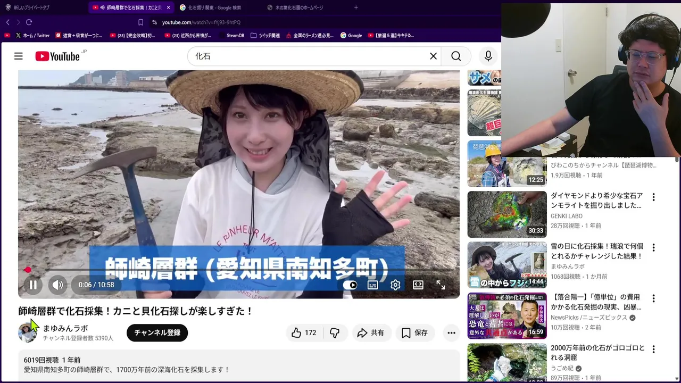The height and width of the screenshot is (383, 681).
Task: Click the youtube.com address bar URL
Action: pos(201,22)
